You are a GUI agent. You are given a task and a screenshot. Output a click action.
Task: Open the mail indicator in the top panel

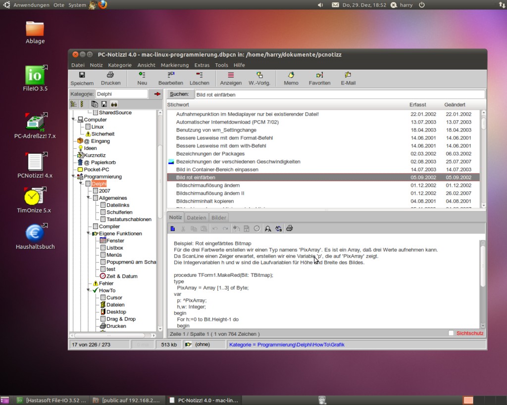pos(335,5)
